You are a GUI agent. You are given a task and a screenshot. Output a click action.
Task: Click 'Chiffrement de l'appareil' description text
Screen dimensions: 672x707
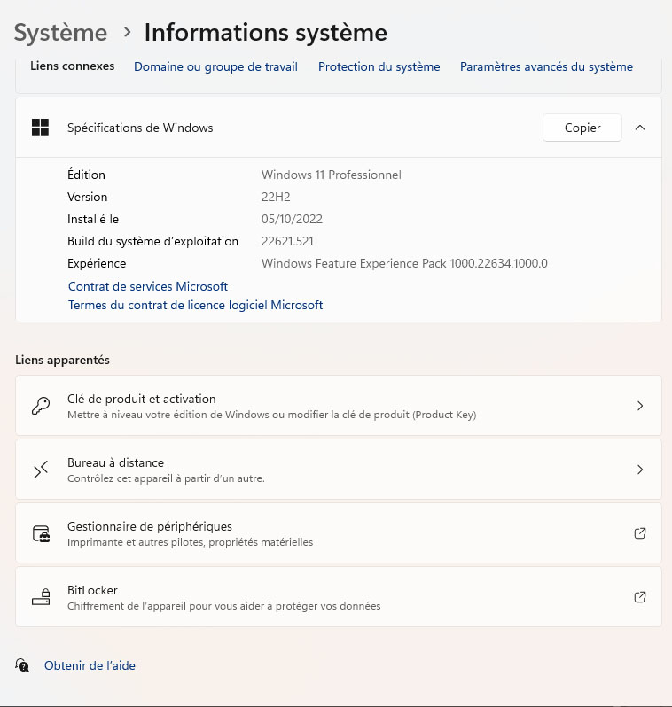[x=223, y=606]
